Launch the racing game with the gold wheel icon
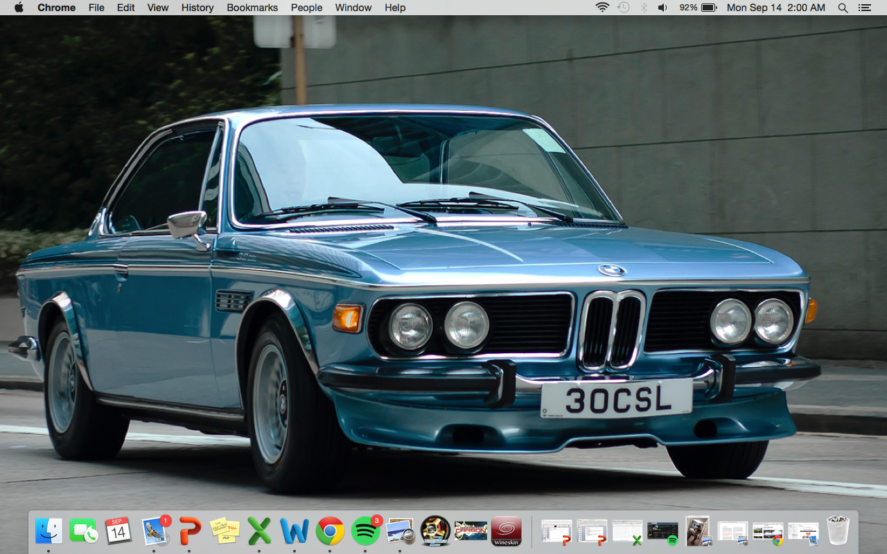 (x=436, y=531)
